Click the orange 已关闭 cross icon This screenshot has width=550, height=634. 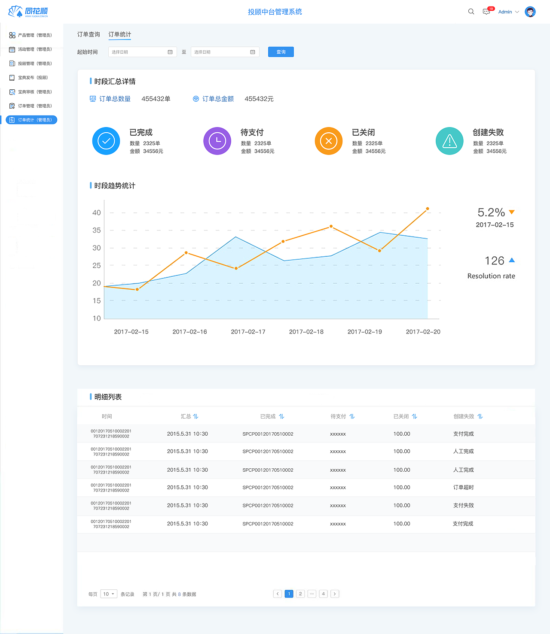tap(329, 141)
